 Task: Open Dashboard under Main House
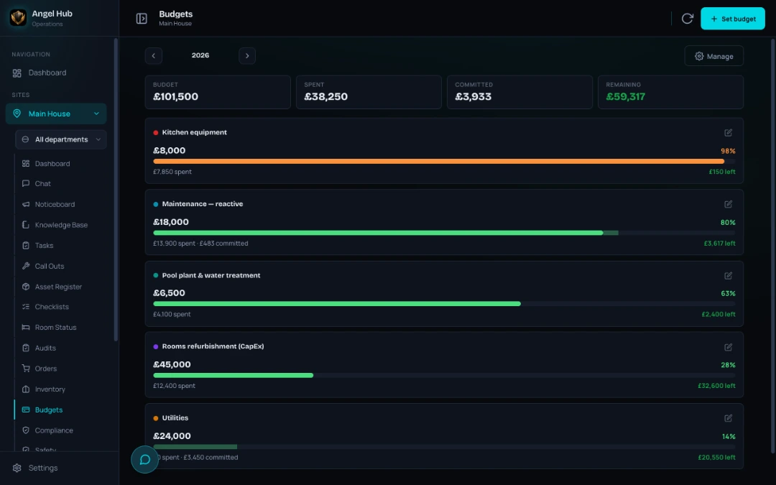52,164
